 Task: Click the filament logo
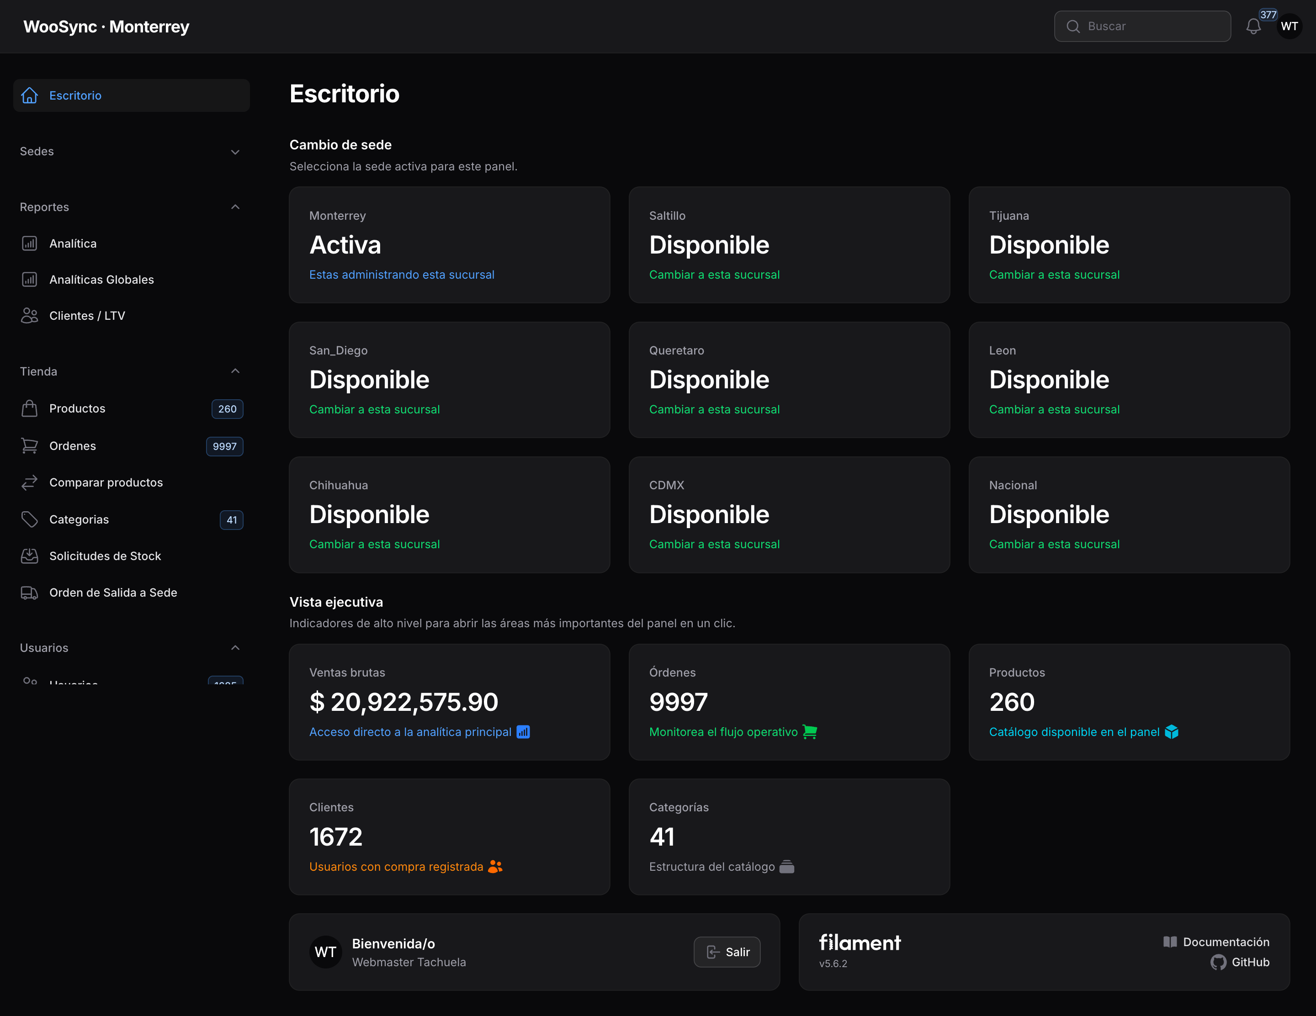pyautogui.click(x=860, y=942)
